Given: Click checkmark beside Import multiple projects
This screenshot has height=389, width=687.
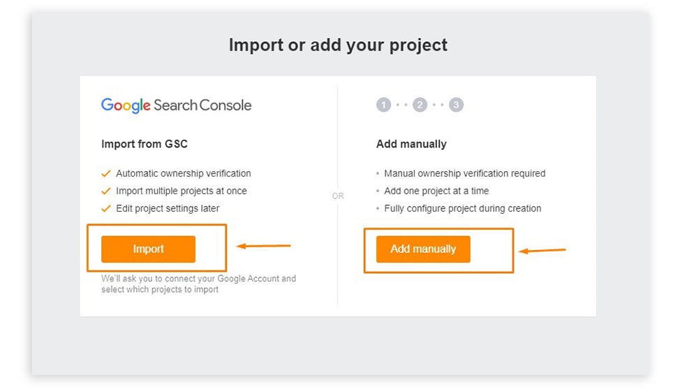Looking at the screenshot, I should (x=106, y=191).
